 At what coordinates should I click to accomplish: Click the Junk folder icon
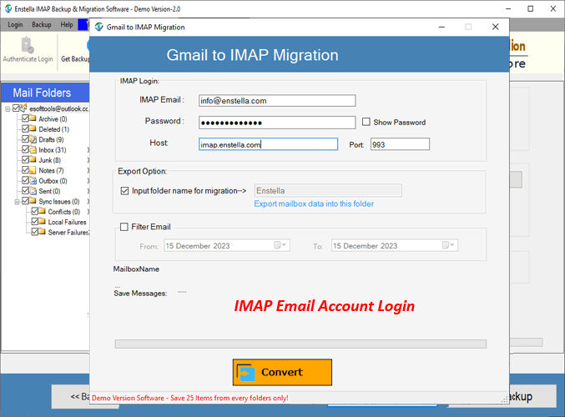pyautogui.click(x=33, y=160)
